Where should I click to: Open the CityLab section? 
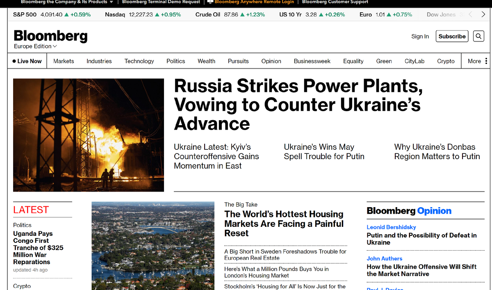point(415,61)
